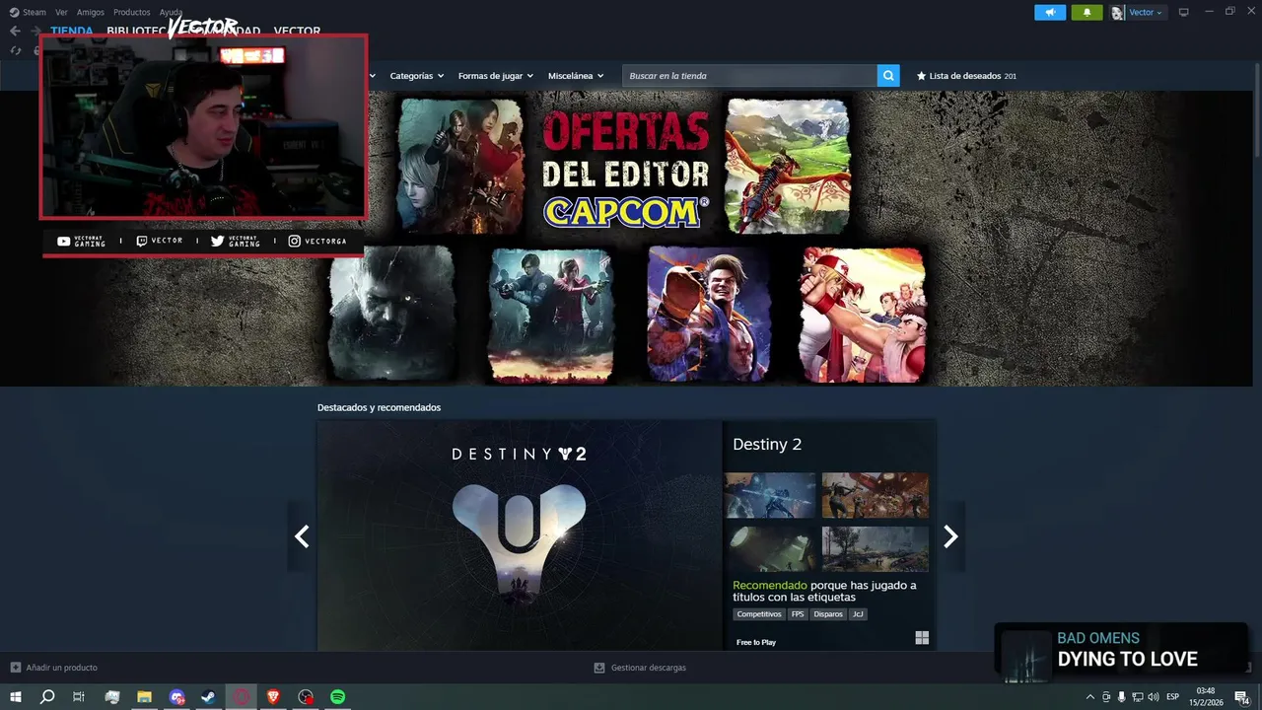Image resolution: width=1262 pixels, height=710 pixels.
Task: Open the Ayuda menu
Action: (x=172, y=12)
